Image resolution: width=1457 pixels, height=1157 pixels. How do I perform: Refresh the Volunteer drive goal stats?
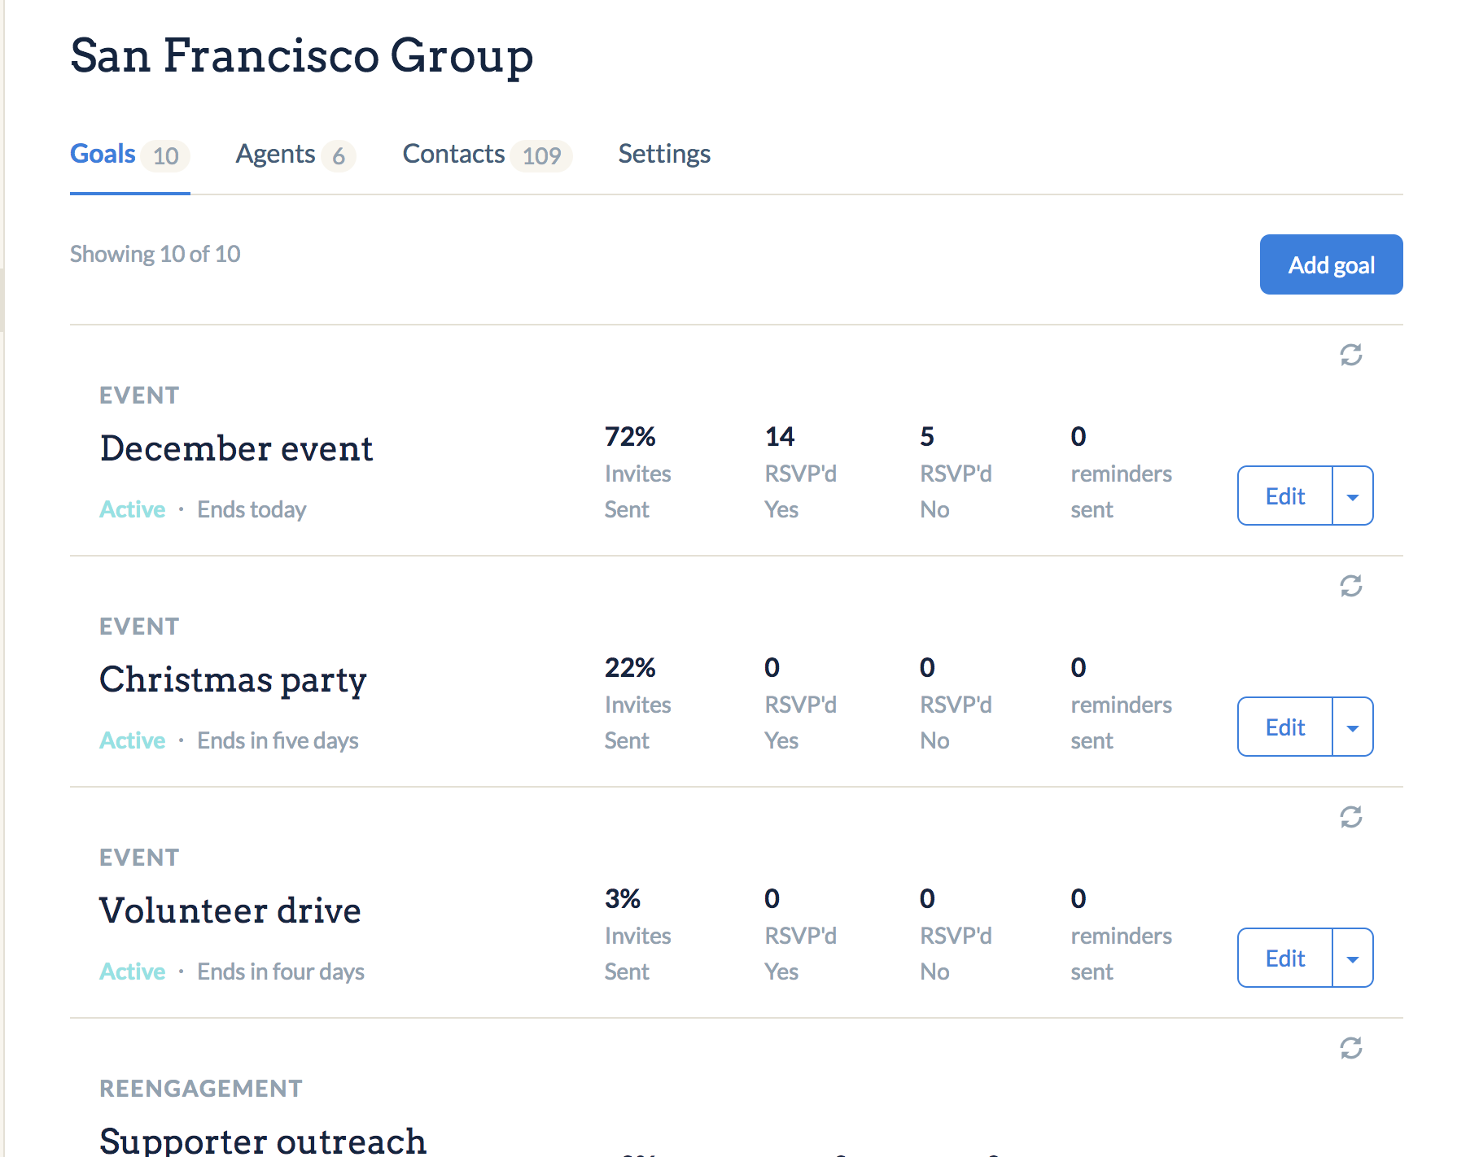click(x=1351, y=817)
